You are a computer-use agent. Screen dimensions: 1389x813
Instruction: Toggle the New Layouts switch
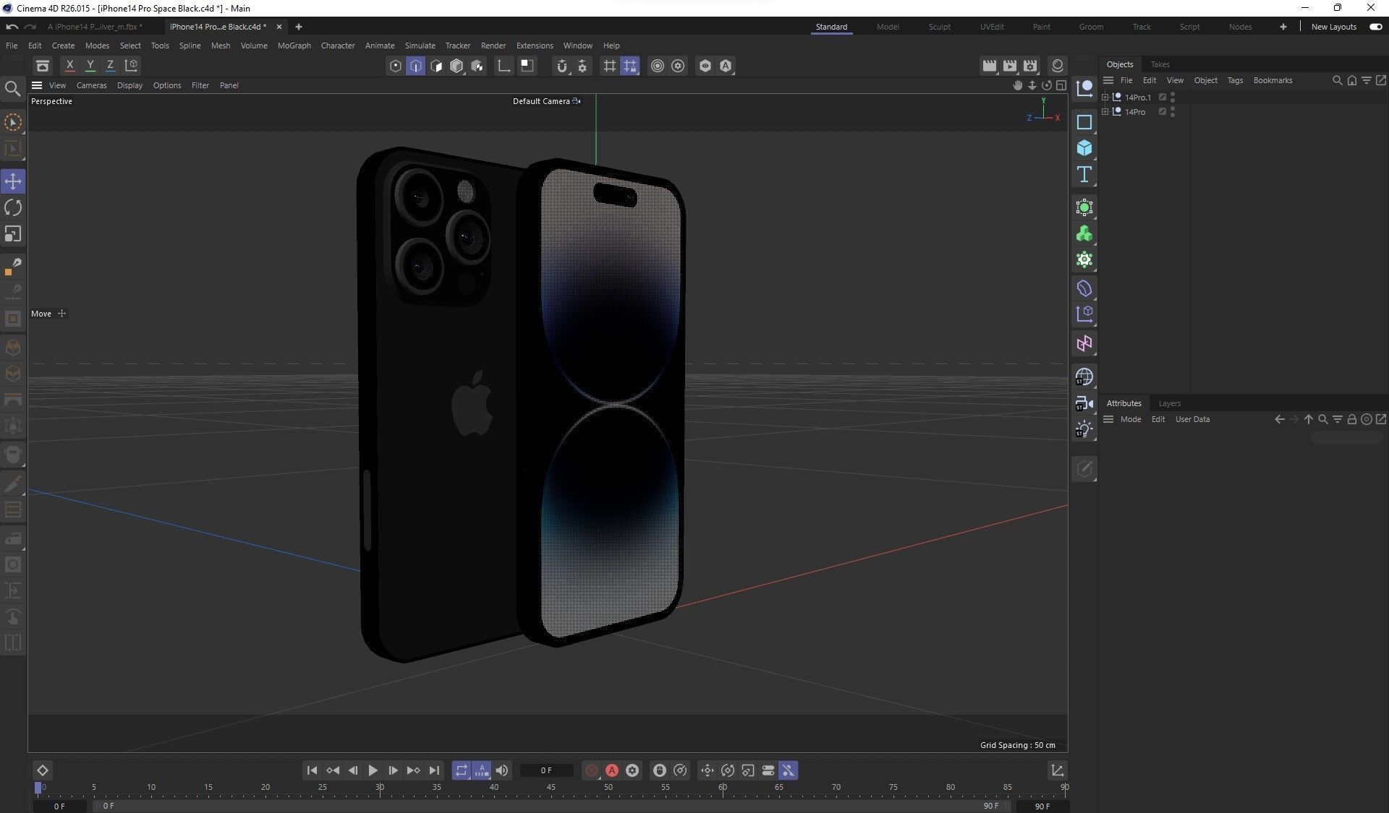click(1375, 27)
